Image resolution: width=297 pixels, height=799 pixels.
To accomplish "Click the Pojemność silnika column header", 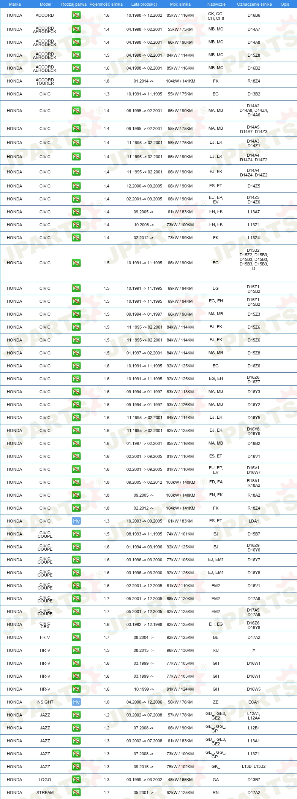I will 106,4.
